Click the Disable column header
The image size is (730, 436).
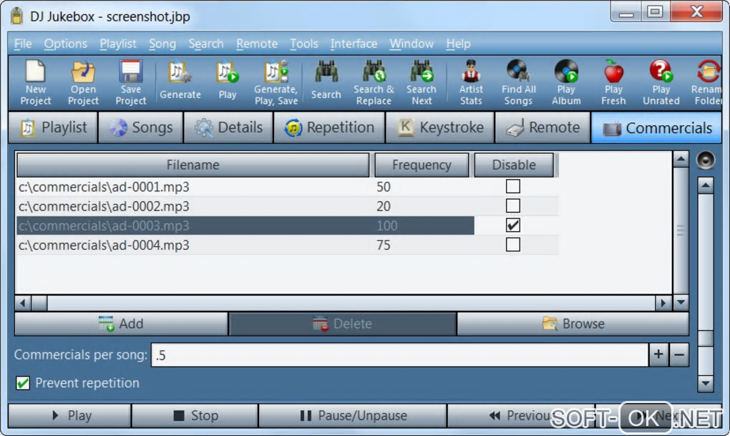click(514, 165)
